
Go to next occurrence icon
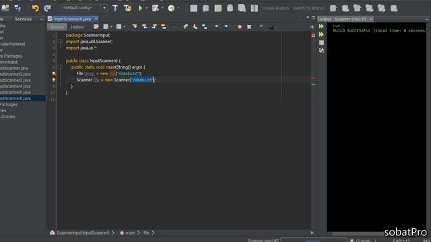pos(154,27)
